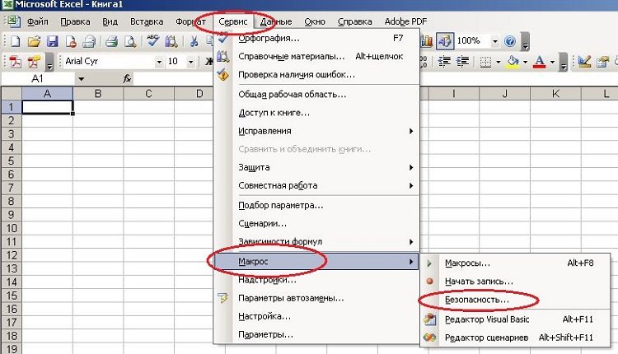Screen dimensions: 618x354
Task: Click the Insert Function fx button
Action: click(127, 79)
